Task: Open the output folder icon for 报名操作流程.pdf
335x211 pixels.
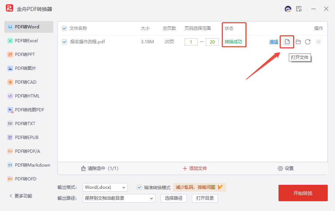Action: (x=298, y=42)
